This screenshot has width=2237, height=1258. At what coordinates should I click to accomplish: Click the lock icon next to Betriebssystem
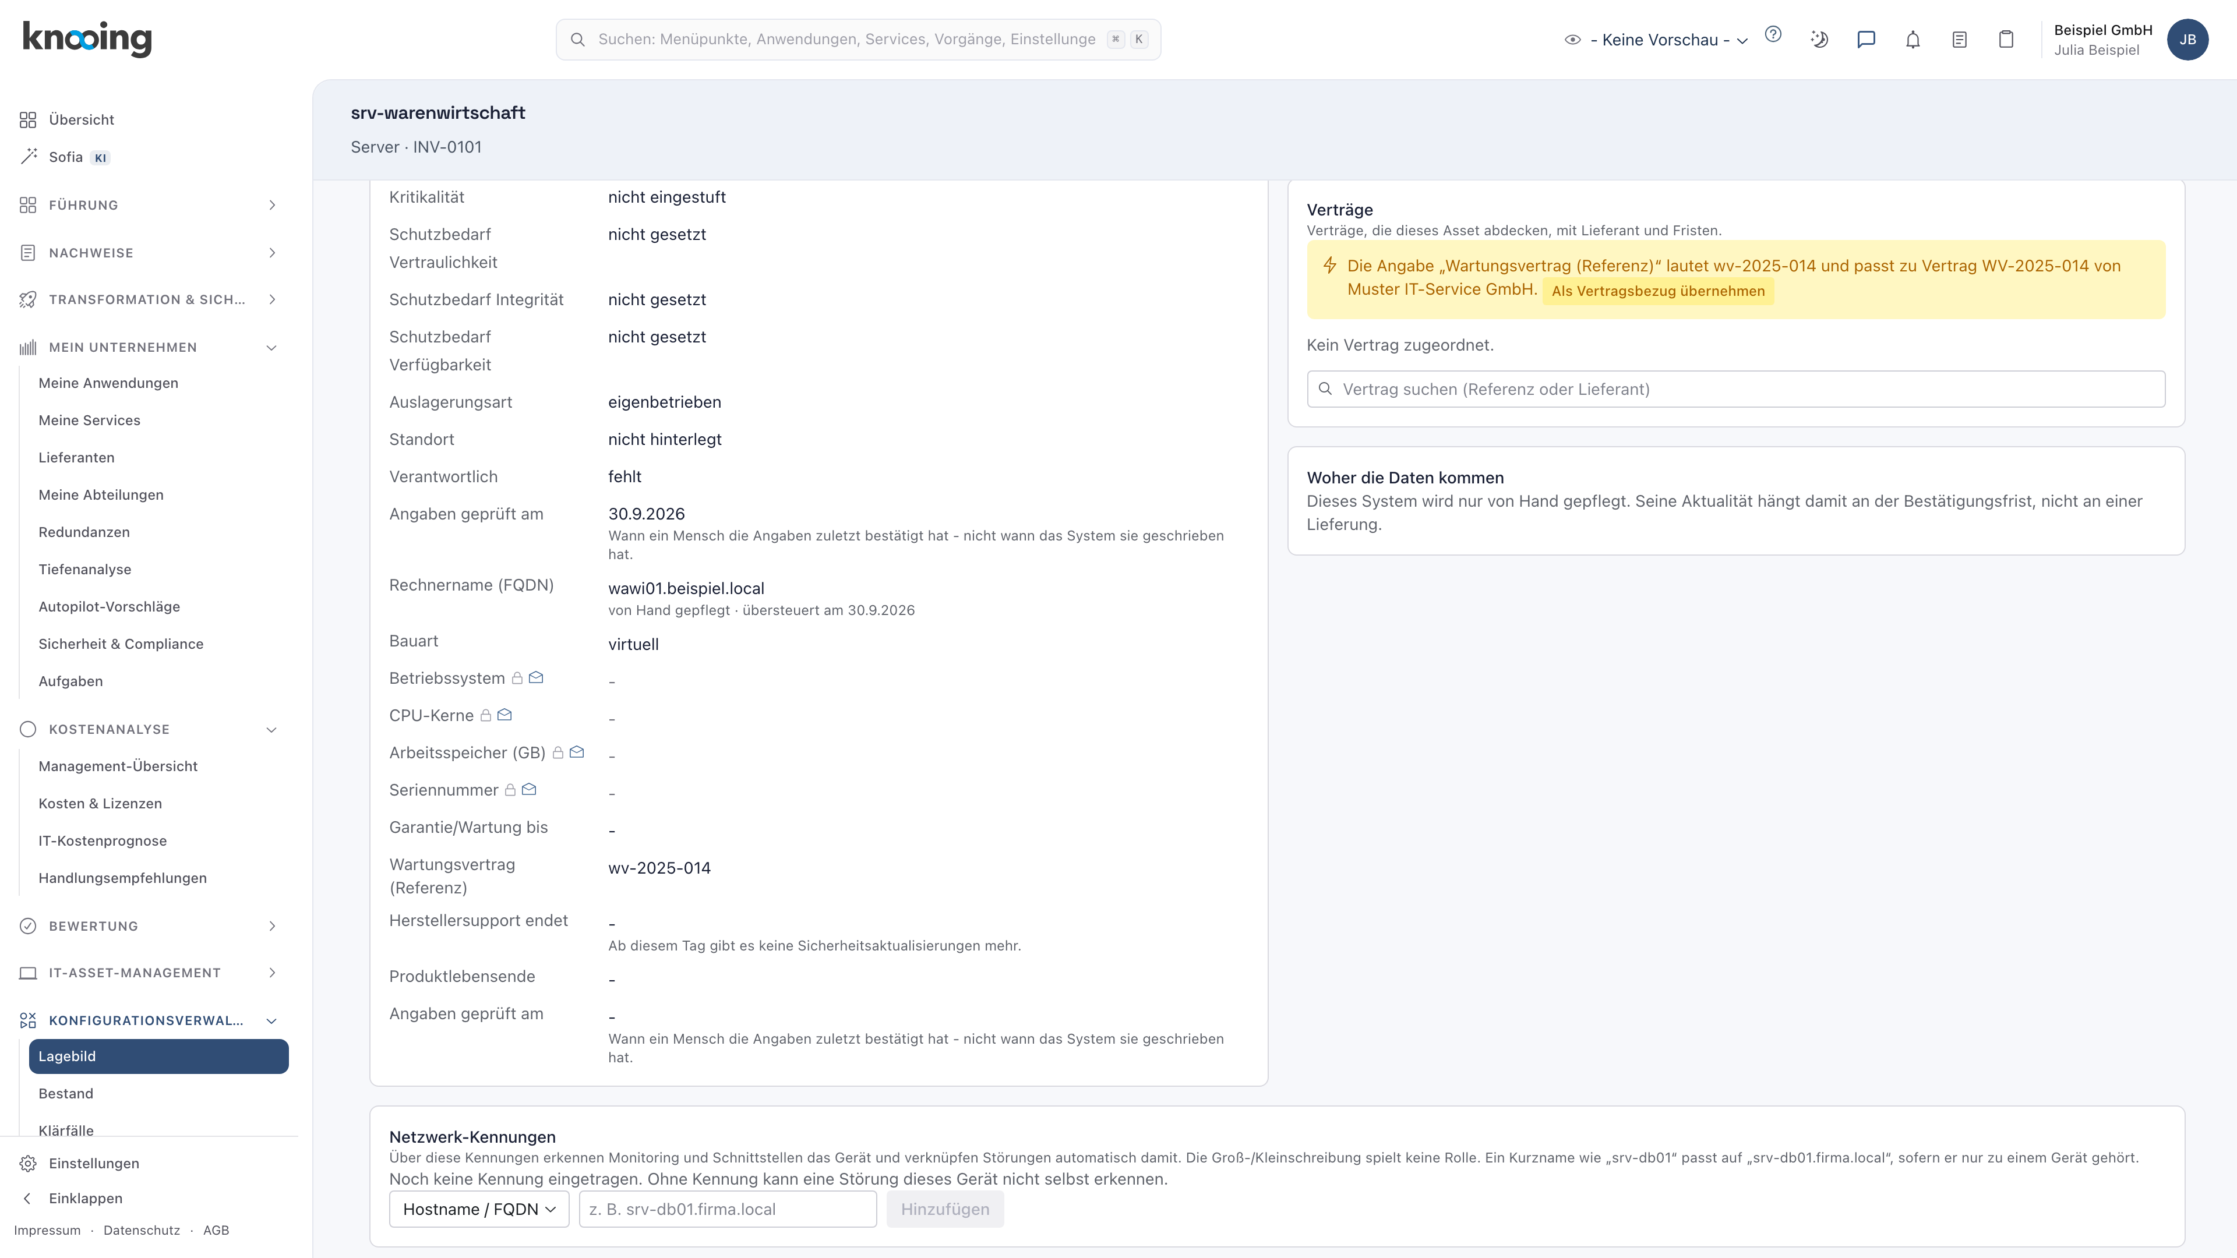coord(517,678)
